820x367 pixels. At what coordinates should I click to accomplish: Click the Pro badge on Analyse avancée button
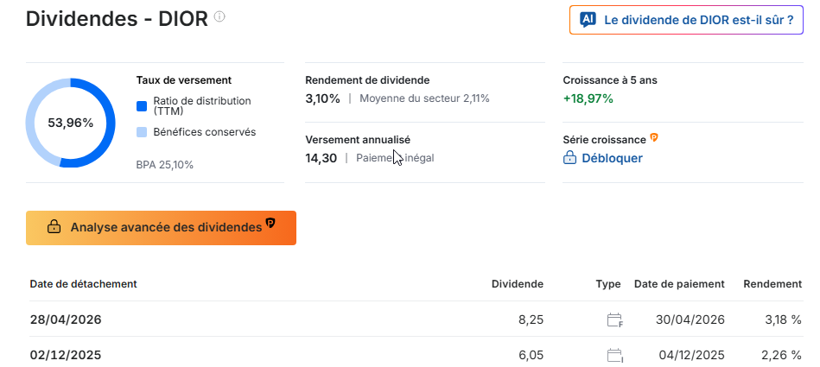pos(270,224)
